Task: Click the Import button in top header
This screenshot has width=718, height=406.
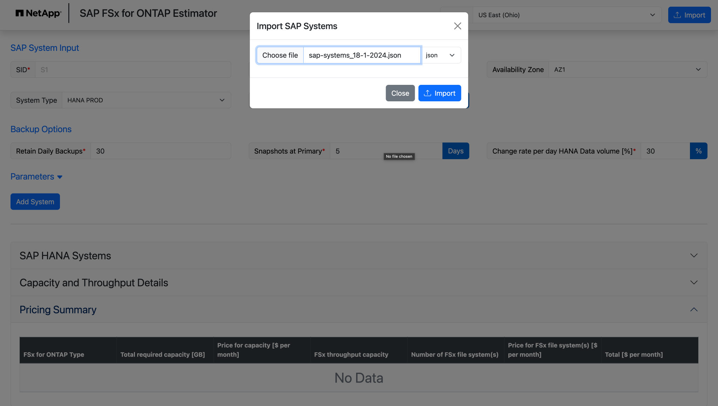Action: (689, 15)
